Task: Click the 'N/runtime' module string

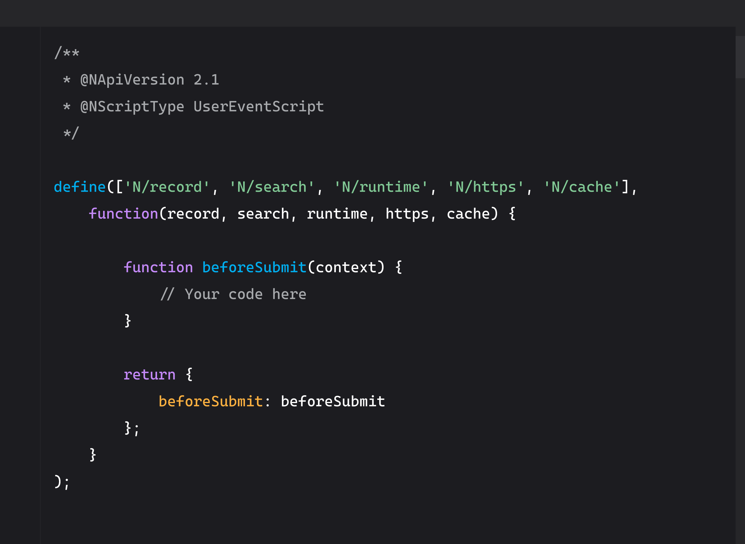Action: click(381, 187)
